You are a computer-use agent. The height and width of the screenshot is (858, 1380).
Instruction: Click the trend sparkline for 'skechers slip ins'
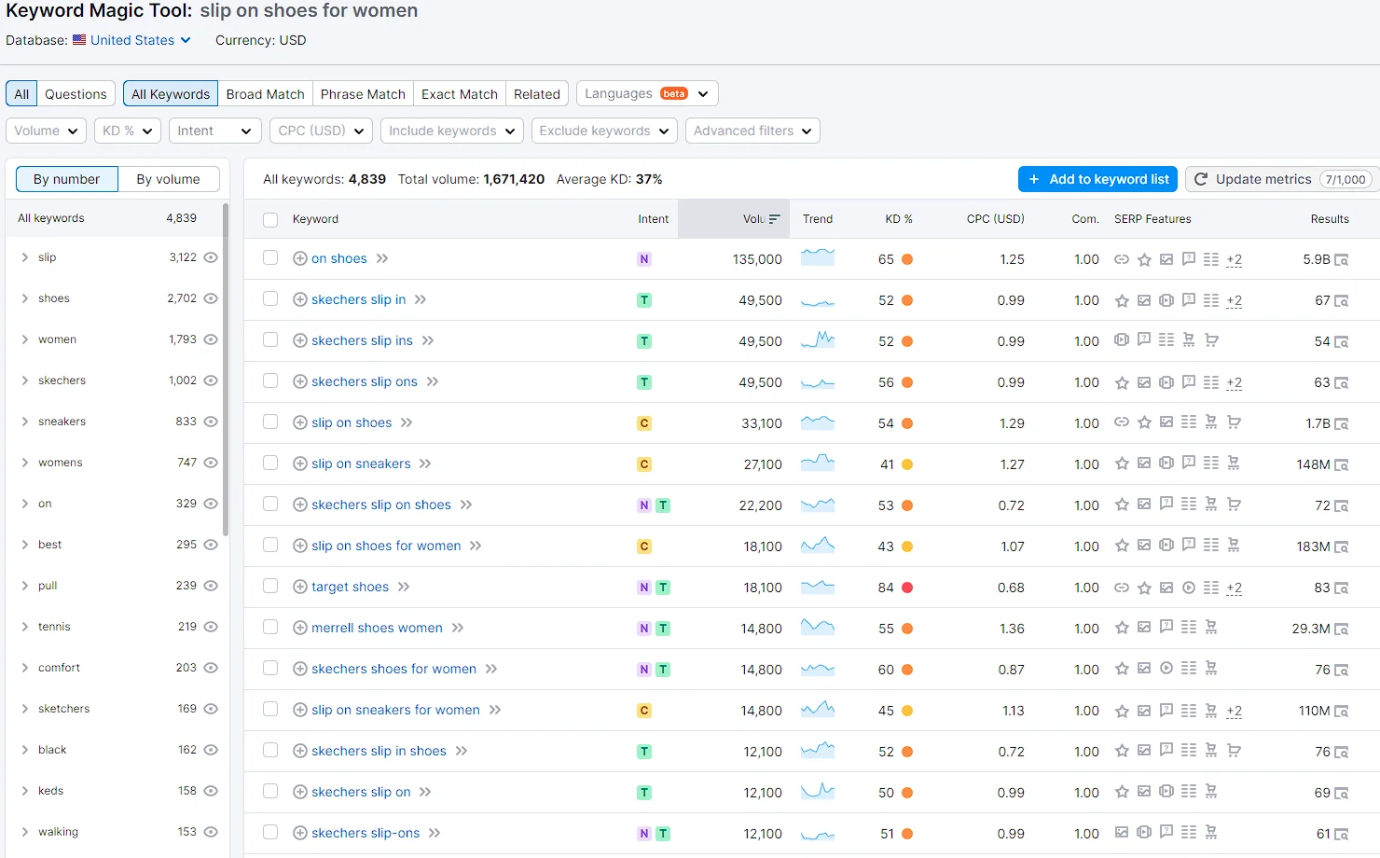(818, 340)
